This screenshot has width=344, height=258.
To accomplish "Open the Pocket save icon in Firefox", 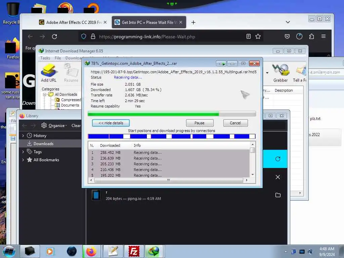I will (287, 36).
